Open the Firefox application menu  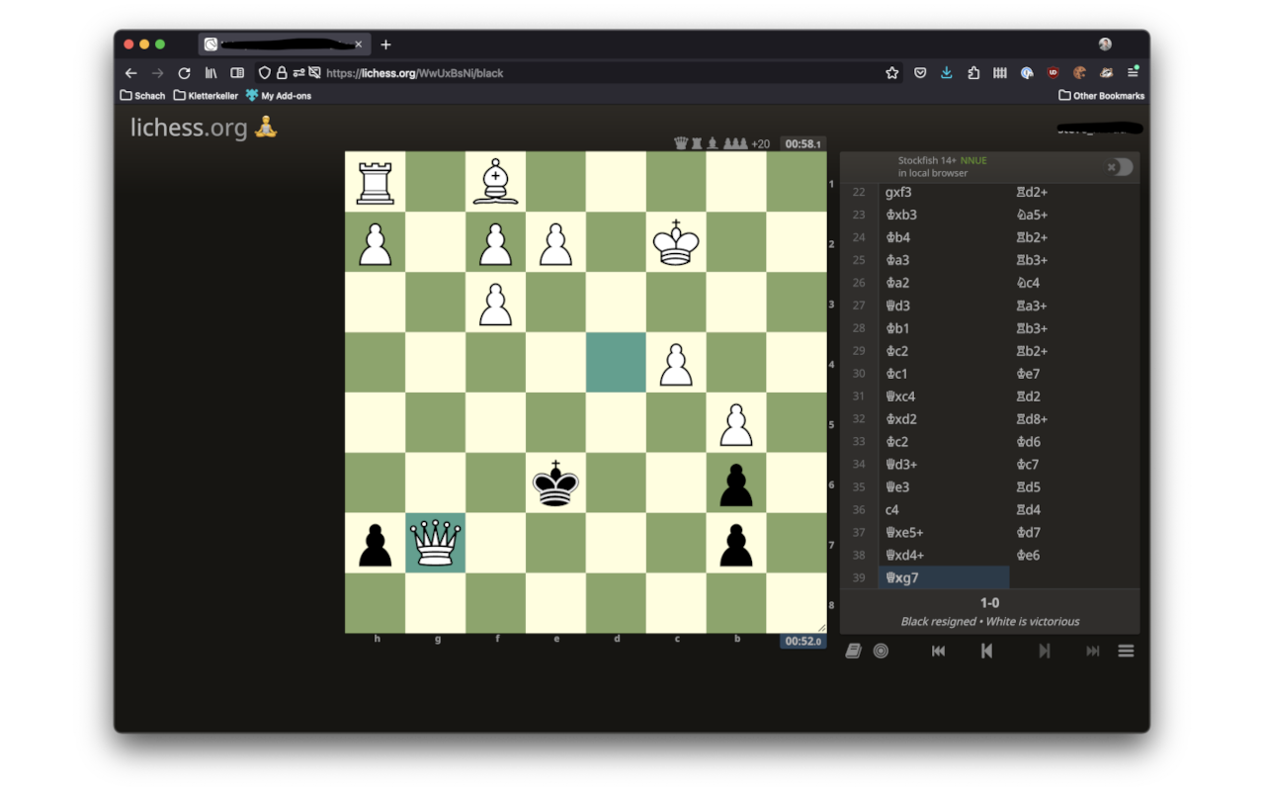coord(1134,73)
